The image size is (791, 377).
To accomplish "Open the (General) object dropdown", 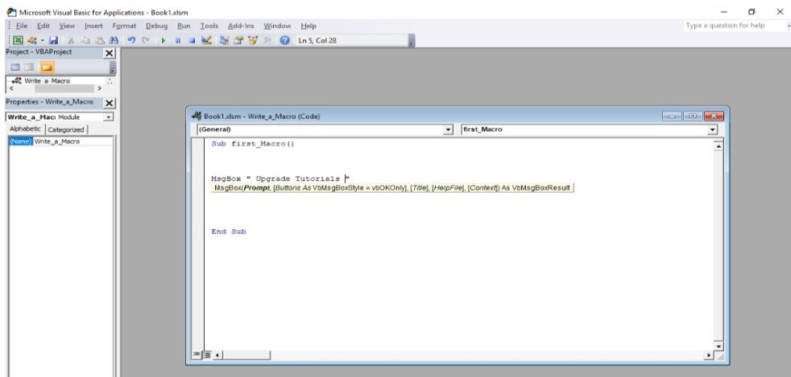I will pos(448,130).
